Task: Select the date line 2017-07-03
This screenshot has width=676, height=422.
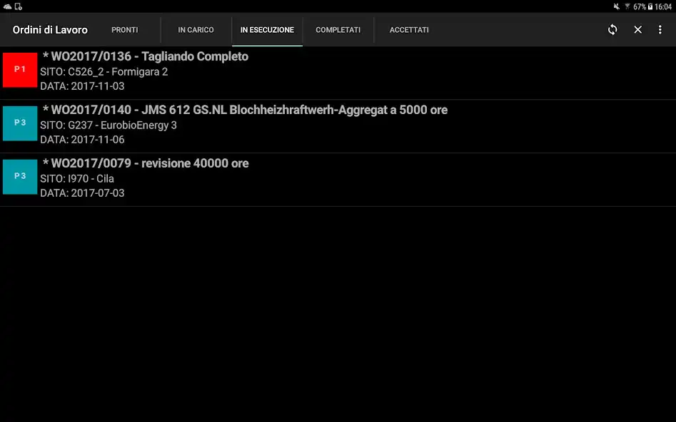Action: pyautogui.click(x=82, y=193)
